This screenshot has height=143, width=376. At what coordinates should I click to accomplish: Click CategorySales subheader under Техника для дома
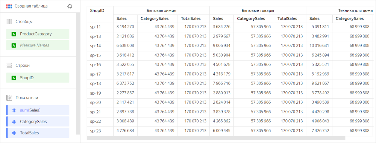pos(350,19)
